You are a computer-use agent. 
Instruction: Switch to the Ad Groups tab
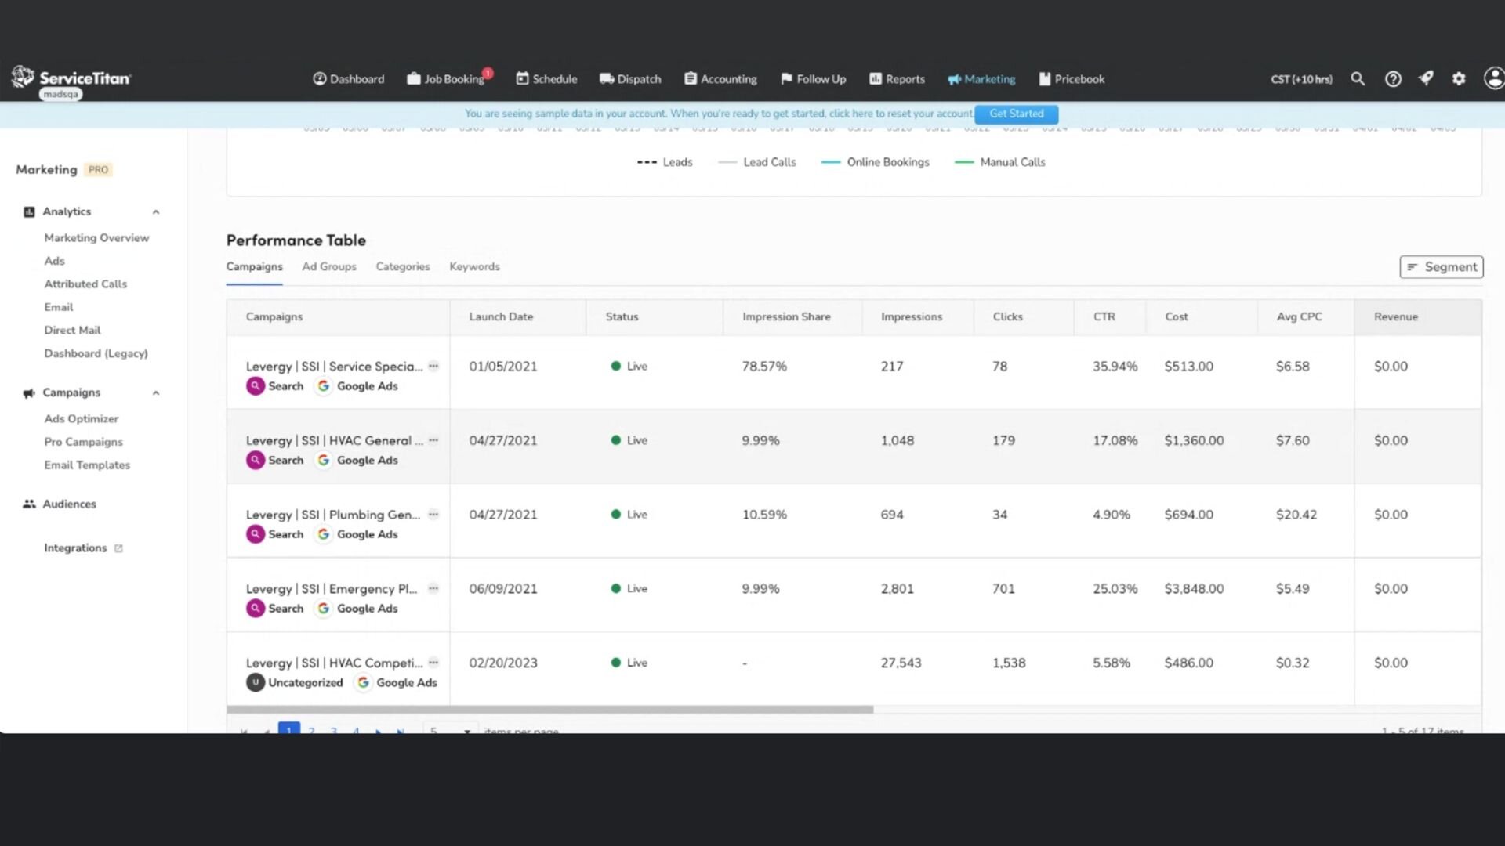329,266
